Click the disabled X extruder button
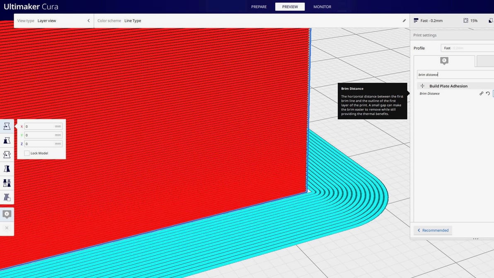Screen dimensions: 494x278 coord(7,228)
